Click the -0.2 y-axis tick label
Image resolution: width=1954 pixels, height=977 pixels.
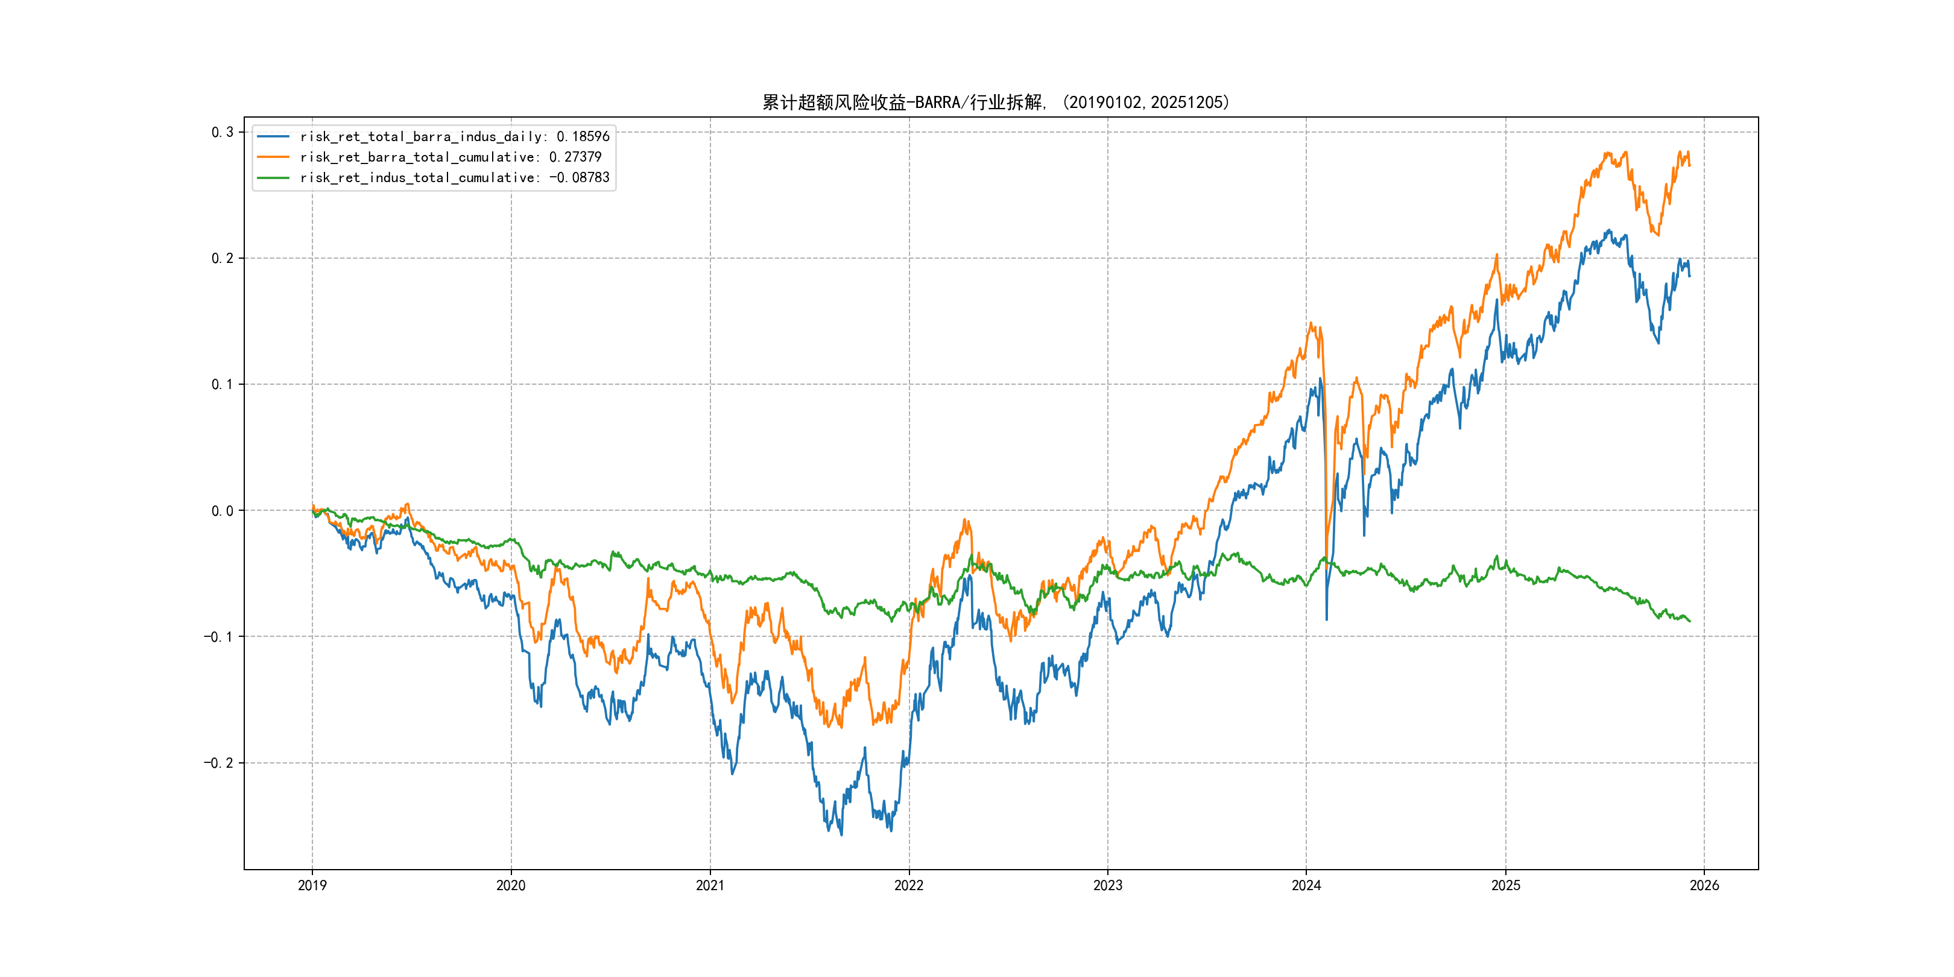(218, 763)
